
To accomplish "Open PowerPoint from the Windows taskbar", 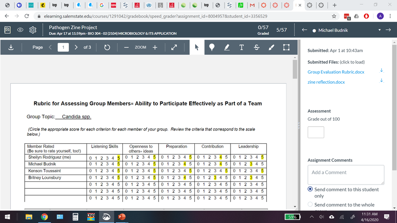I will (x=120, y=217).
